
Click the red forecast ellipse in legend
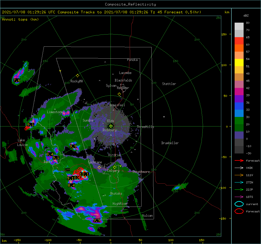pyautogui.click(x=239, y=211)
